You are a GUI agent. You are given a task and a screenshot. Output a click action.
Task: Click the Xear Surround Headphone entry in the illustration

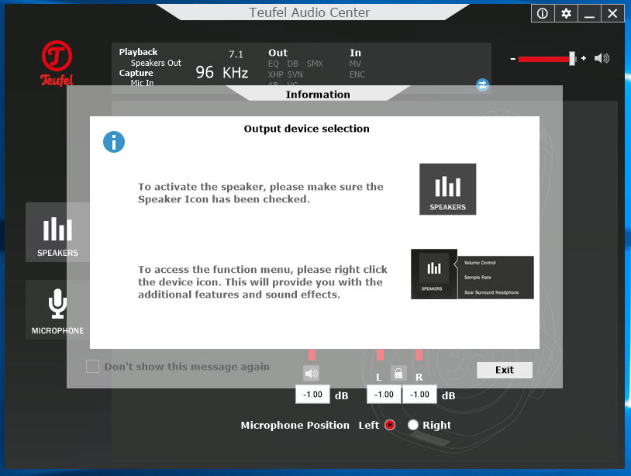[491, 292]
